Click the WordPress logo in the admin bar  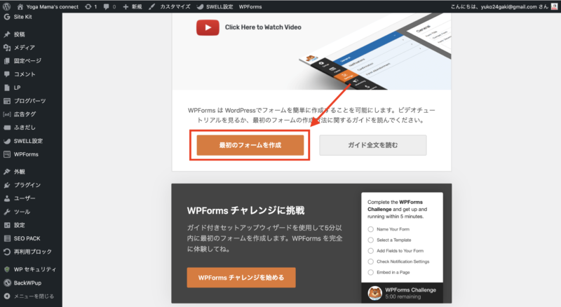click(6, 6)
